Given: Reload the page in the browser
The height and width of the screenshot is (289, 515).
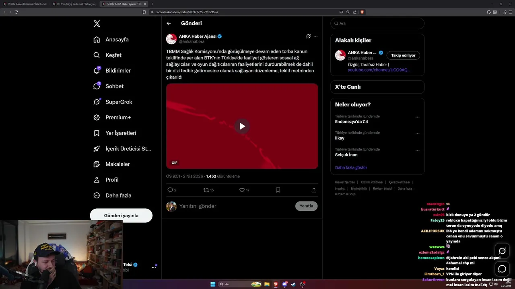Looking at the screenshot, I should pyautogui.click(x=16, y=12).
